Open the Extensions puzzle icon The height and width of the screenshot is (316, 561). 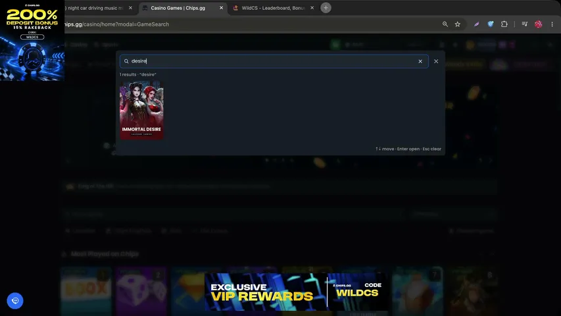point(504,24)
